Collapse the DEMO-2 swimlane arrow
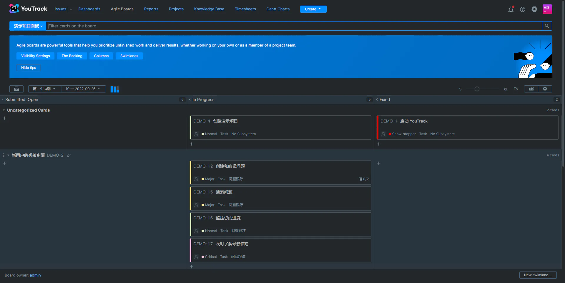 point(8,155)
